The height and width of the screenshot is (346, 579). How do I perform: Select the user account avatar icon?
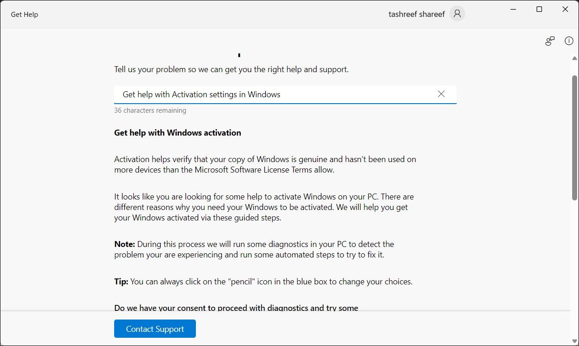[457, 14]
